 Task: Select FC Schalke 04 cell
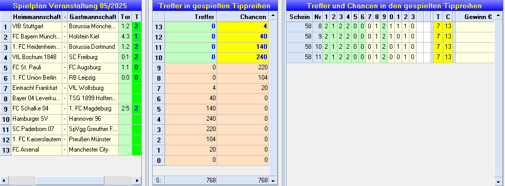(x=37, y=109)
